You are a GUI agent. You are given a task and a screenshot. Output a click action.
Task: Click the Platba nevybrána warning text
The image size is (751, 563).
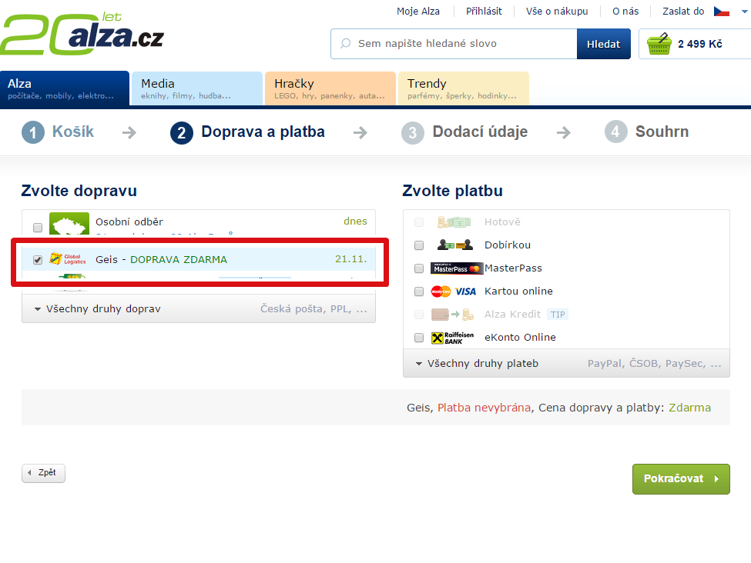click(x=484, y=408)
